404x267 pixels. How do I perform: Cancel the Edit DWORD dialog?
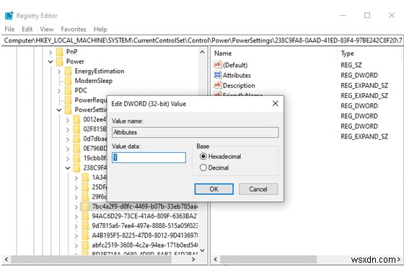tap(258, 189)
